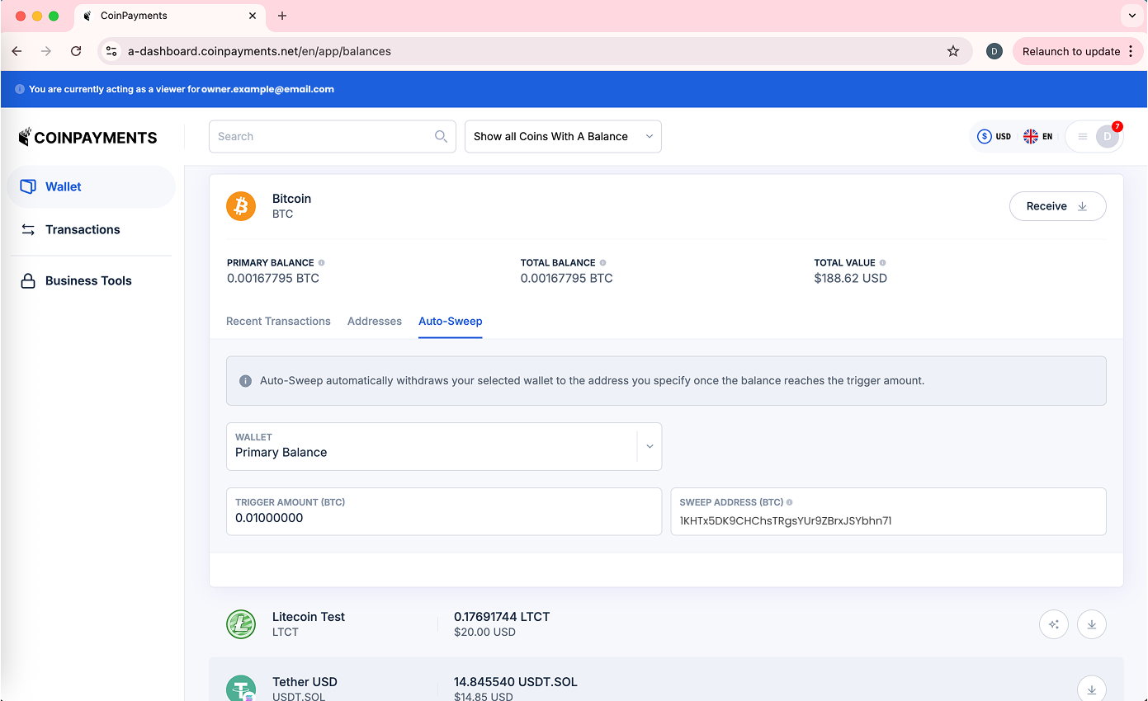Click the Relaunch to update button

coord(1070,51)
